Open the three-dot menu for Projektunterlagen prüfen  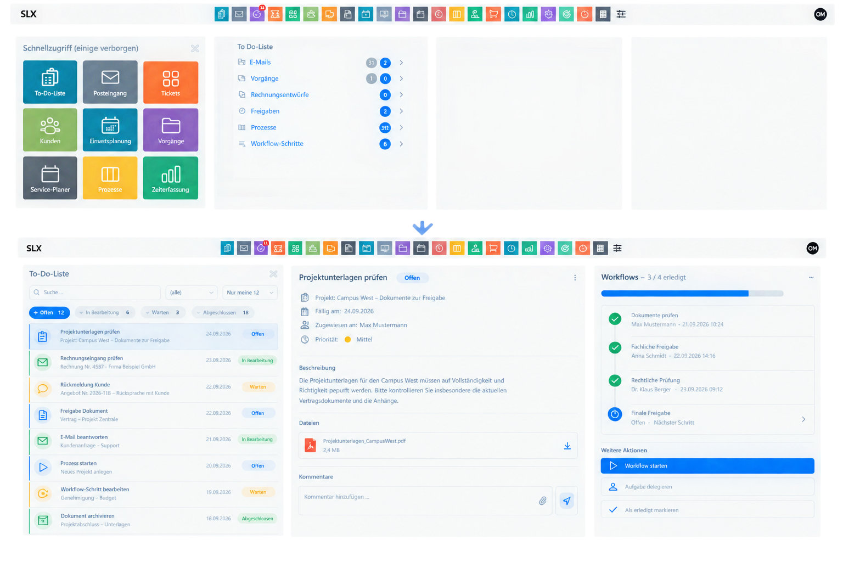coord(575,278)
